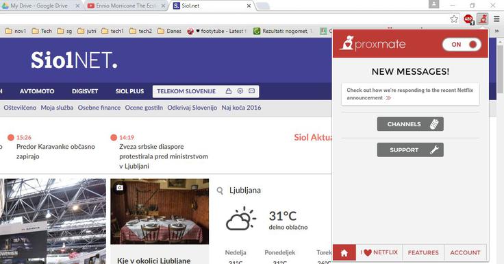Image resolution: width=504 pixels, height=264 pixels.
Task: Open the restaurant table photo thumbnail
Action: (160, 211)
